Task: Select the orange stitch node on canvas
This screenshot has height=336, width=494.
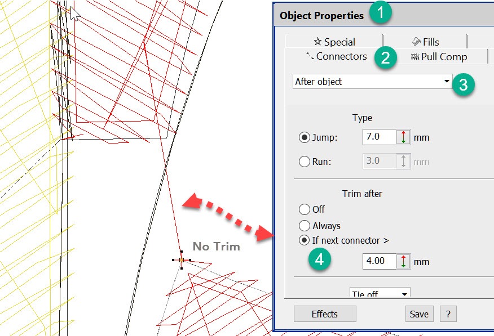Action: (182, 259)
